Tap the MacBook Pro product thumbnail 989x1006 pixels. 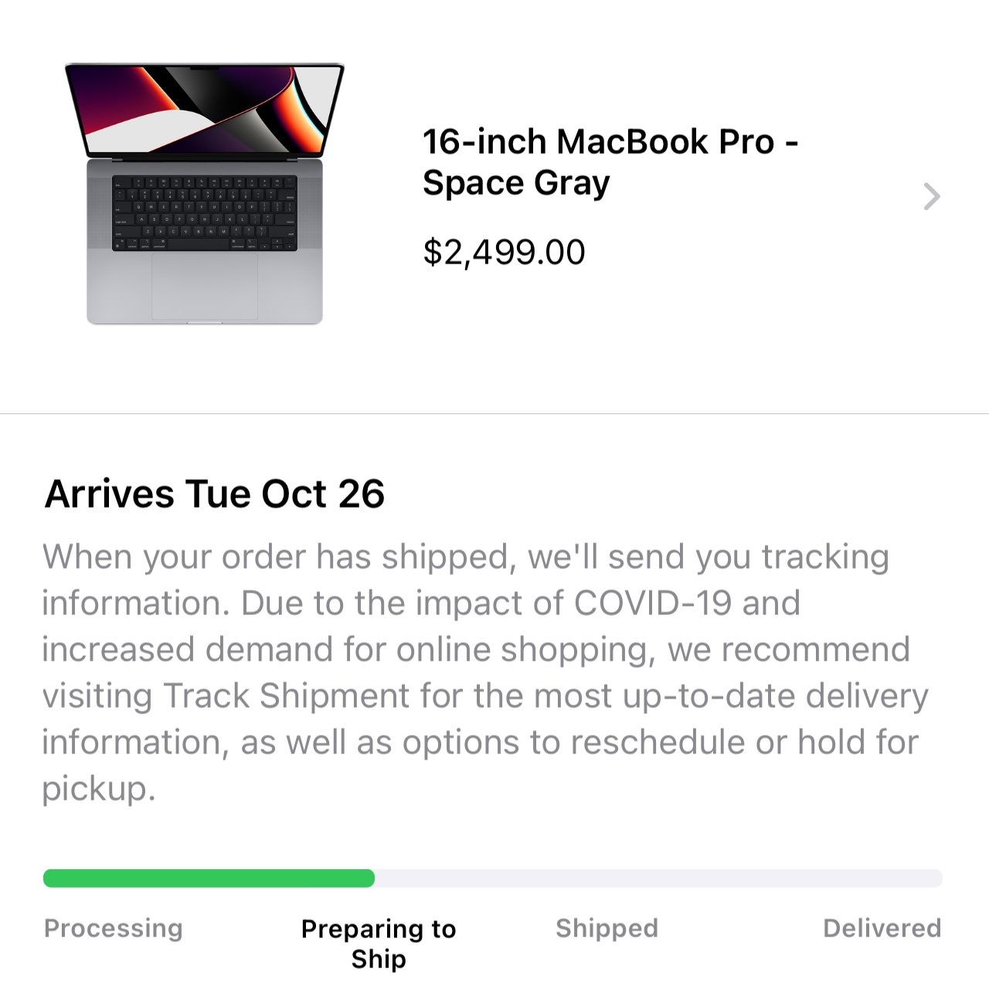pos(205,193)
